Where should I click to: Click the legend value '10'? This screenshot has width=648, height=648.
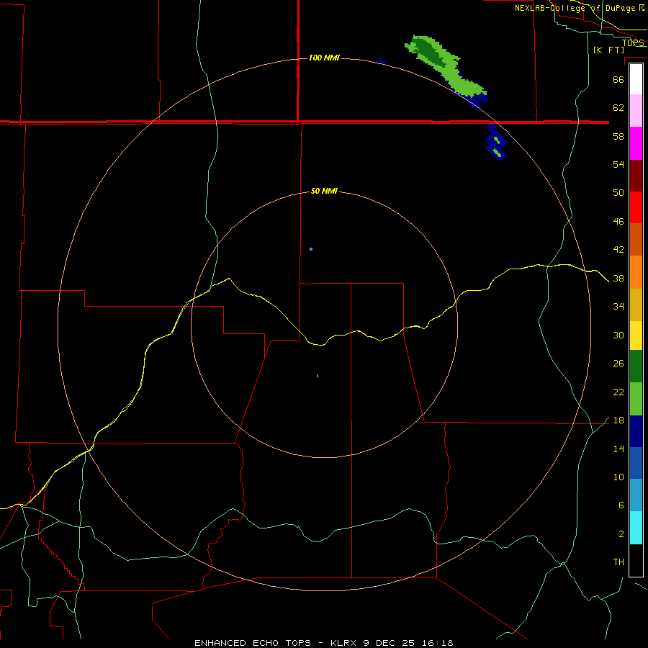tap(618, 477)
